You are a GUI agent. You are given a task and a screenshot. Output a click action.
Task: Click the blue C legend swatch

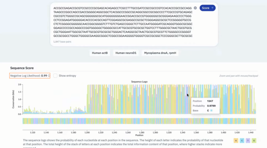tap(242, 141)
